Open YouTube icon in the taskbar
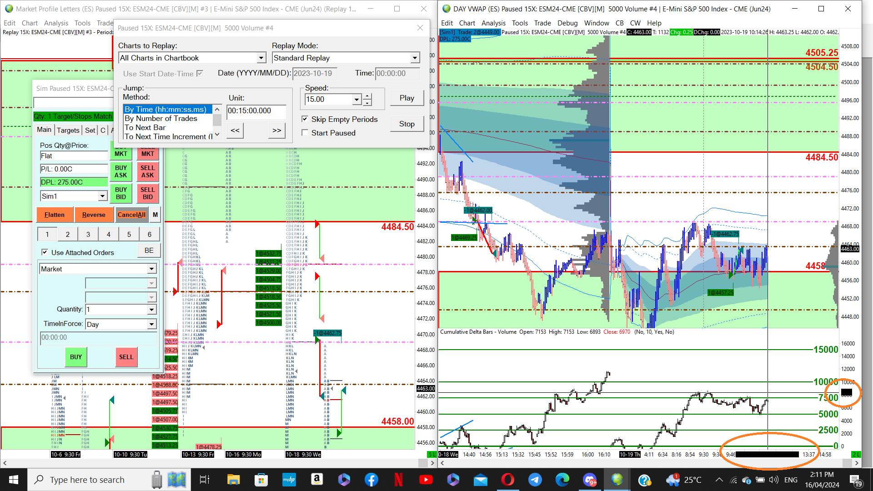The image size is (873, 491). (x=426, y=480)
